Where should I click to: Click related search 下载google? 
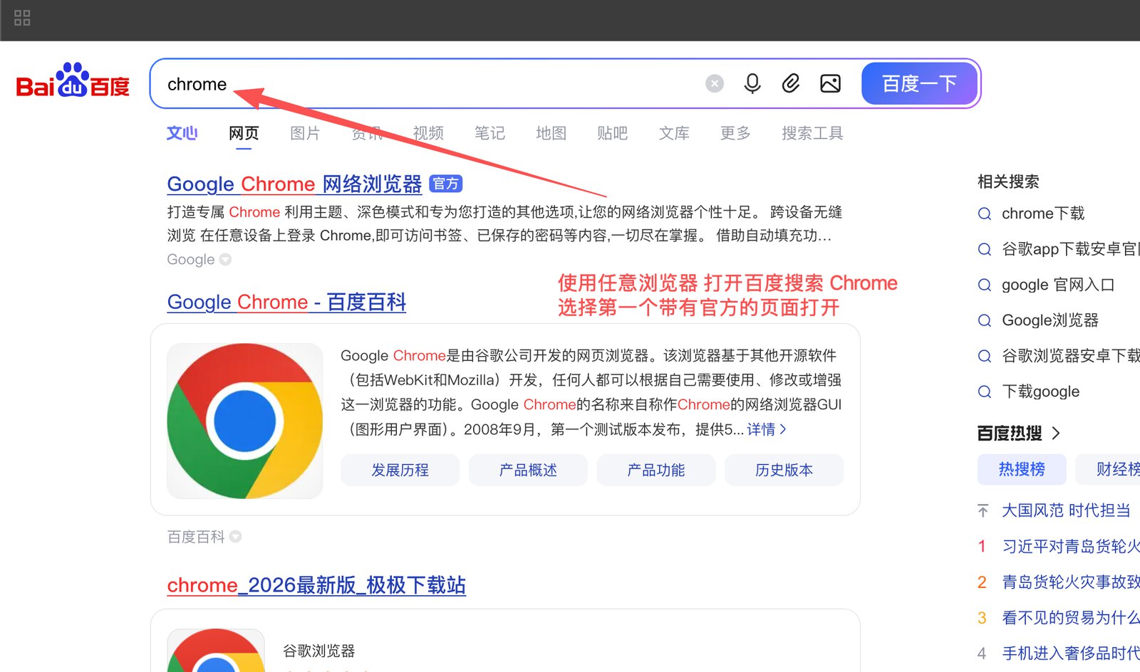click(x=1040, y=392)
